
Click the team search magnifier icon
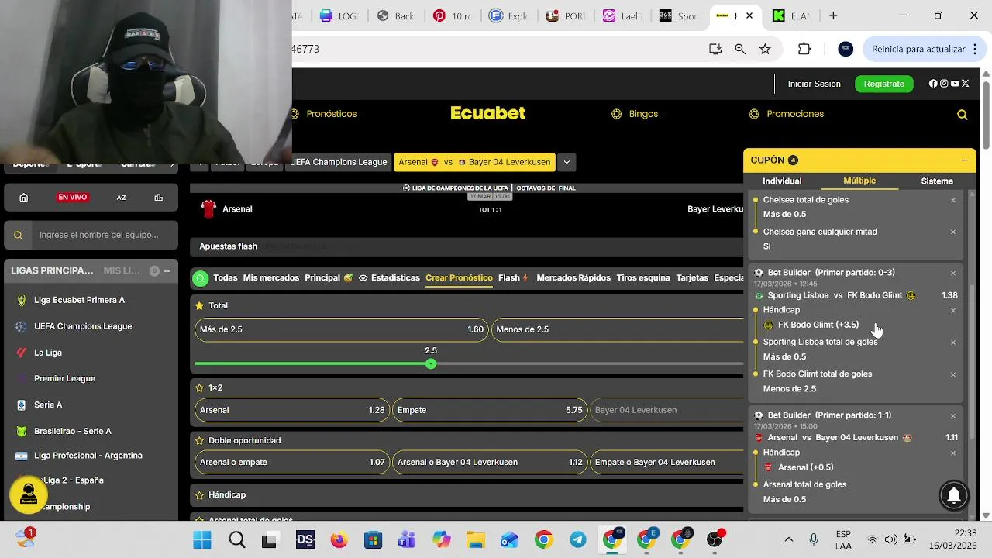[x=19, y=235]
